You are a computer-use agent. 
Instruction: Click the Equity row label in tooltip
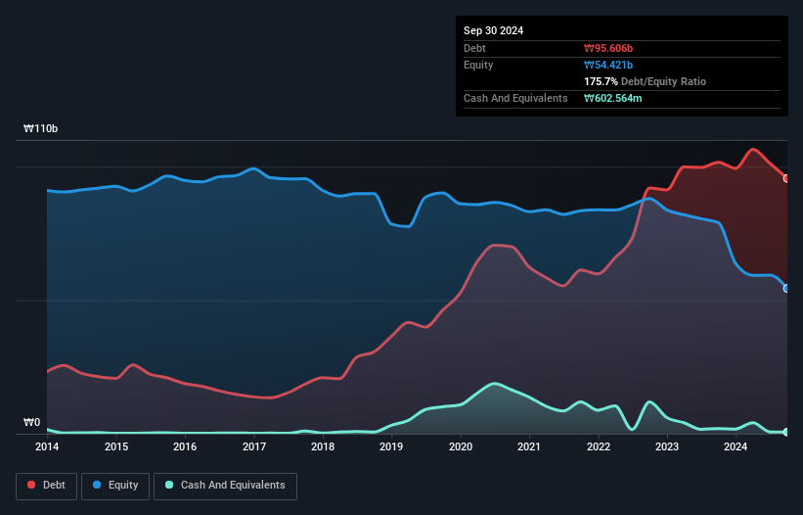[x=478, y=65]
